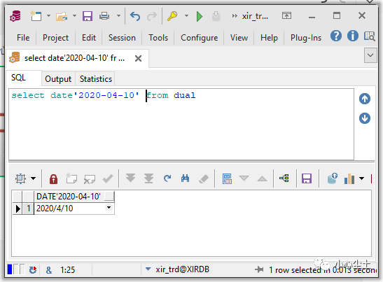This screenshot has width=383, height=282.
Task: Go to previous record with the up triangle
Action: pos(262,178)
